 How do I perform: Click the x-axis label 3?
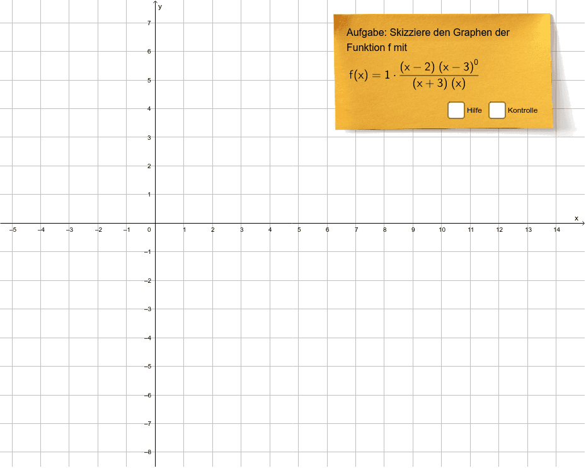coord(241,230)
